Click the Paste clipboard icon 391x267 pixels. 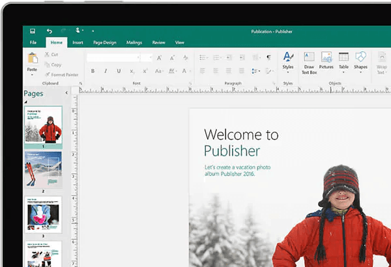tap(33, 58)
